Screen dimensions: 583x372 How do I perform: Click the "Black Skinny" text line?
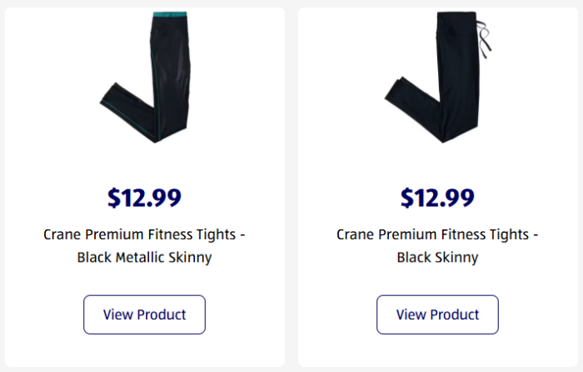tap(437, 258)
